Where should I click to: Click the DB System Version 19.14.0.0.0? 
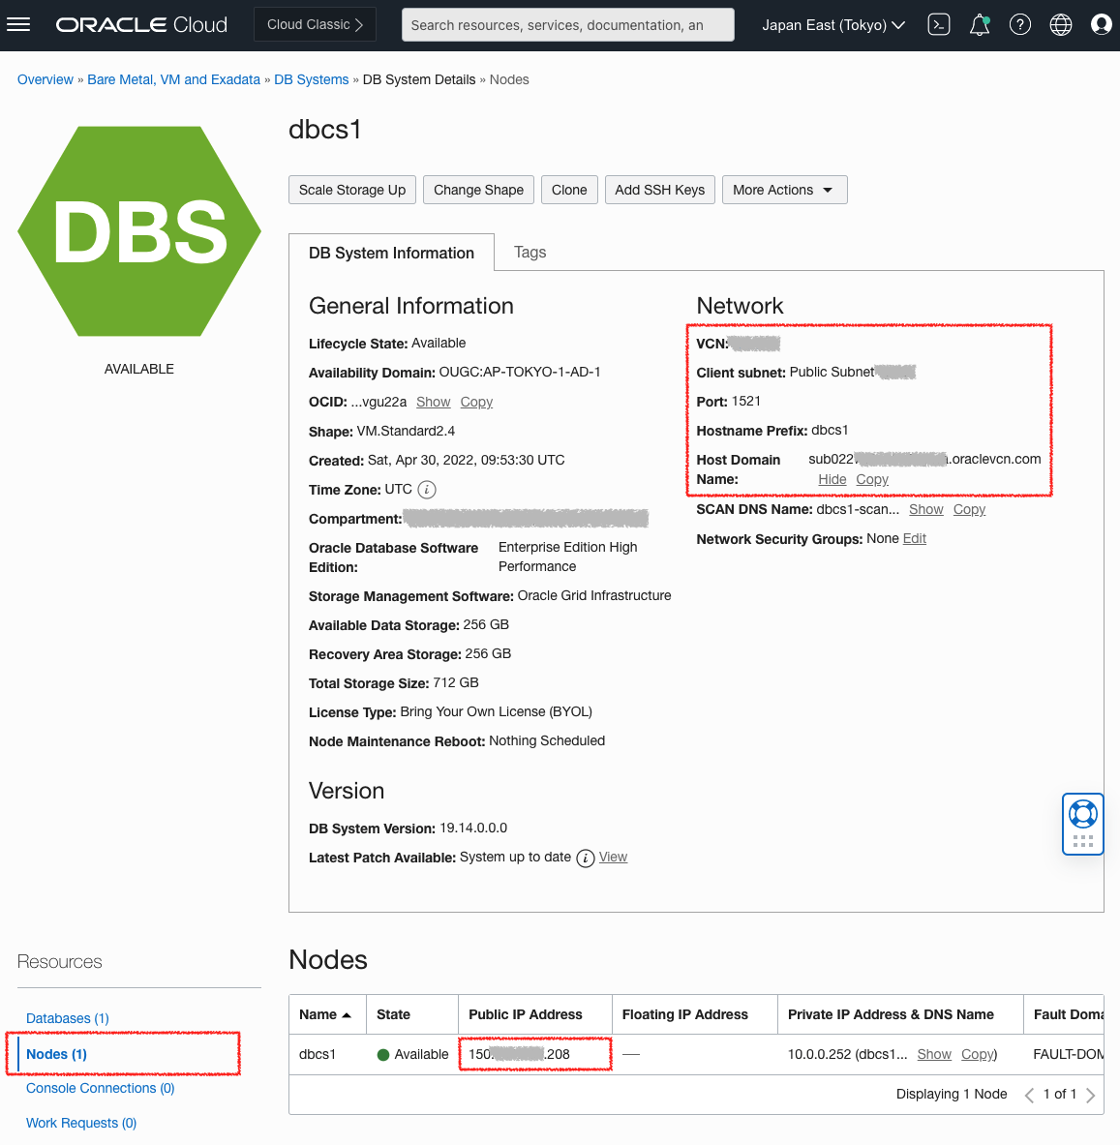pyautogui.click(x=473, y=829)
